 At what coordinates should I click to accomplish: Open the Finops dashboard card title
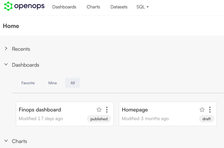[x=40, y=110]
